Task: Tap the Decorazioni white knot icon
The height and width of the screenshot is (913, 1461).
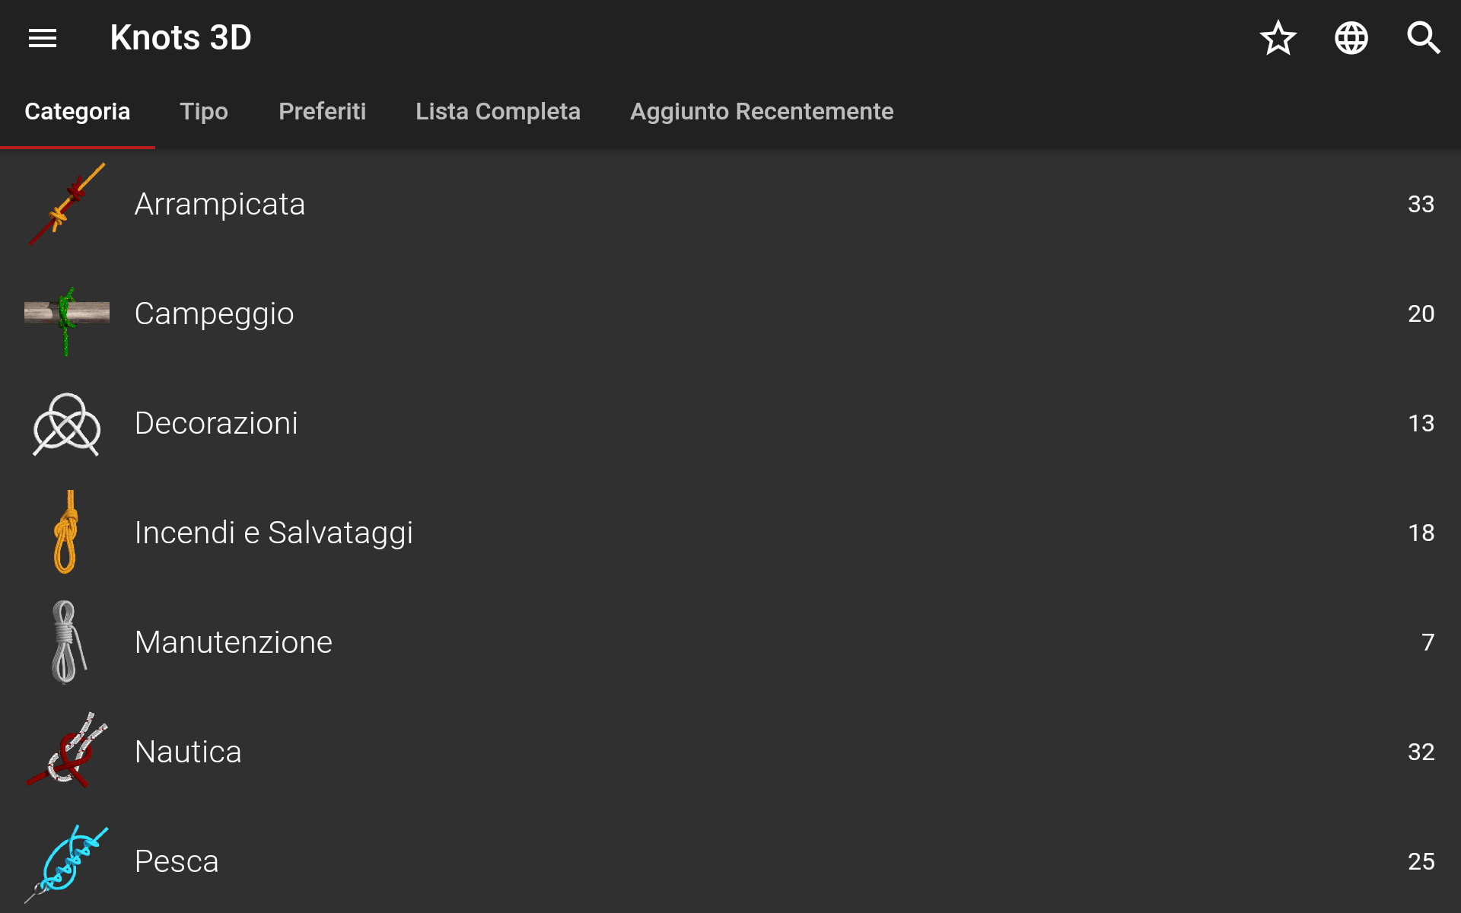Action: (67, 424)
